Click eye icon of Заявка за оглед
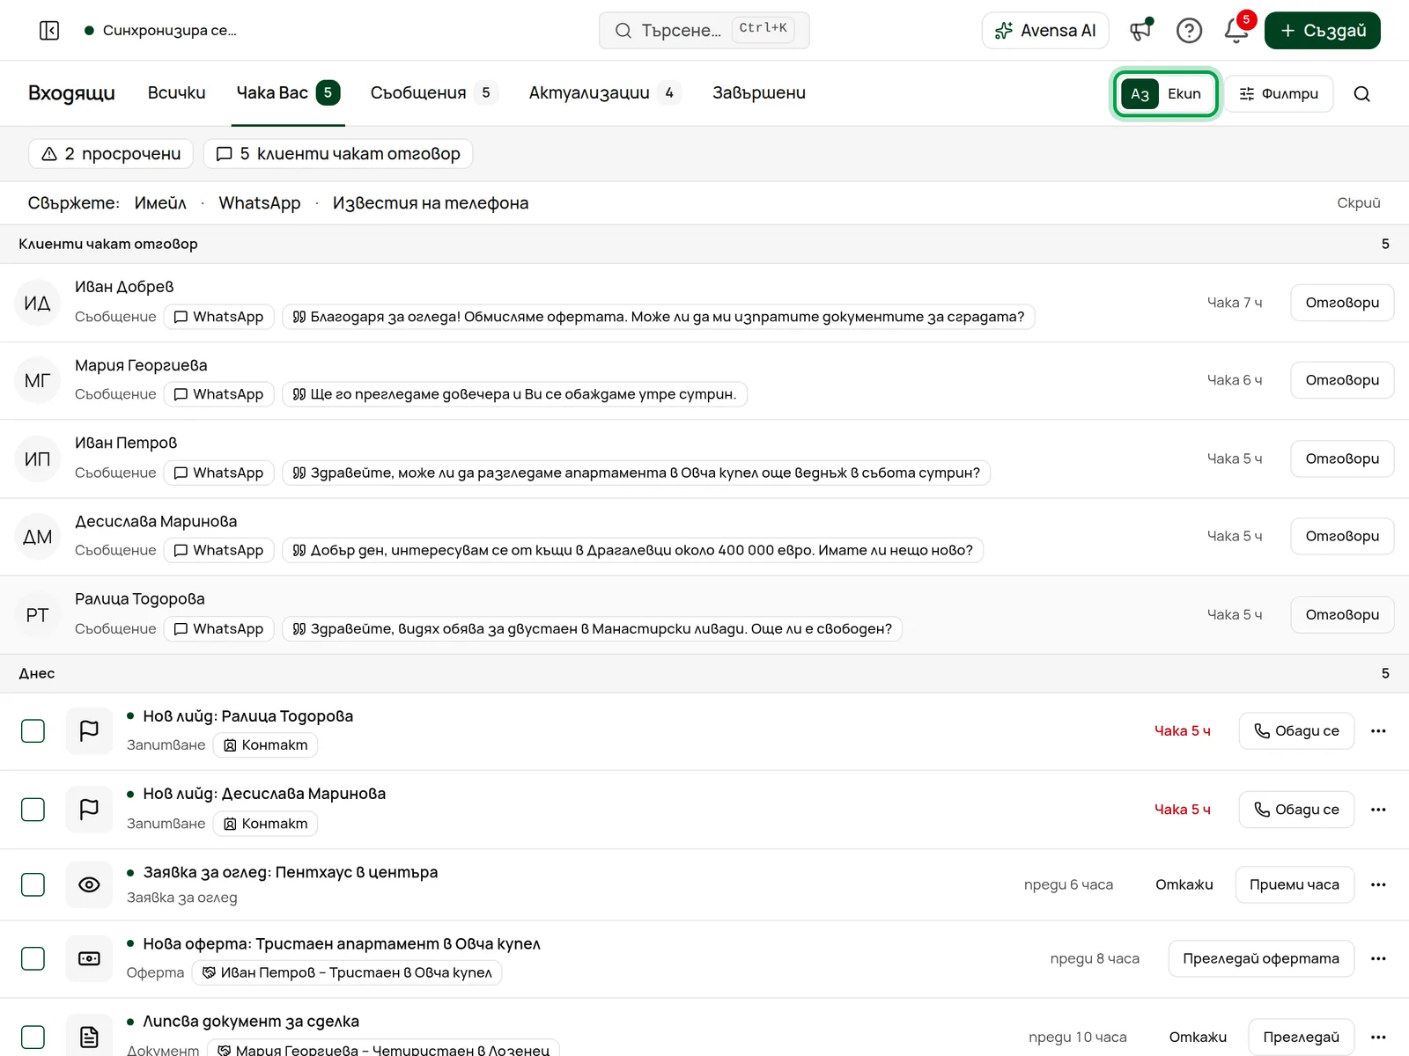The width and height of the screenshot is (1409, 1056). [x=89, y=885]
